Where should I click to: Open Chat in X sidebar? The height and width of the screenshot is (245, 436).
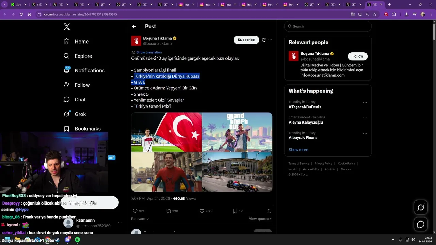75,100
